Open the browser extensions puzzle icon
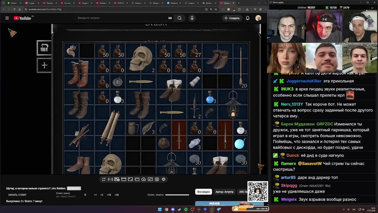Image resolution: width=378 pixels, height=213 pixels. [x=239, y=9]
